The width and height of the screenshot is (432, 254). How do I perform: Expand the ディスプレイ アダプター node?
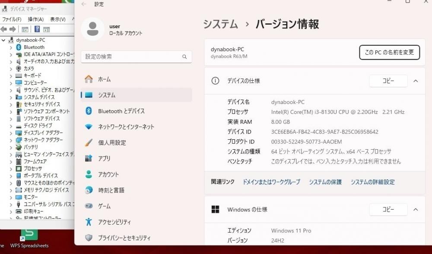(x=11, y=133)
